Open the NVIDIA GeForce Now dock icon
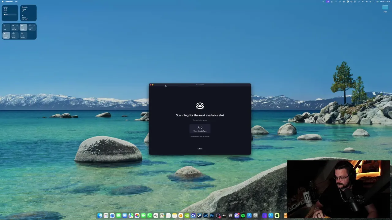392x220 pixels. coord(187,215)
